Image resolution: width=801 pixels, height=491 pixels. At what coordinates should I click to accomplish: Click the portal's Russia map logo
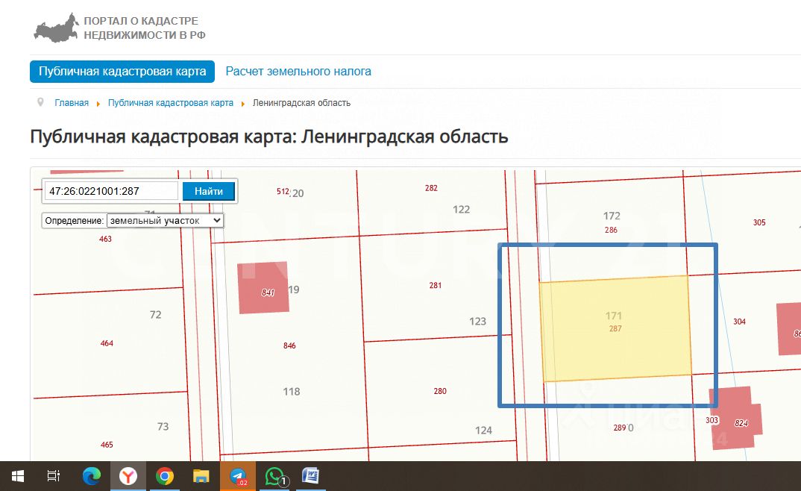coord(56,28)
